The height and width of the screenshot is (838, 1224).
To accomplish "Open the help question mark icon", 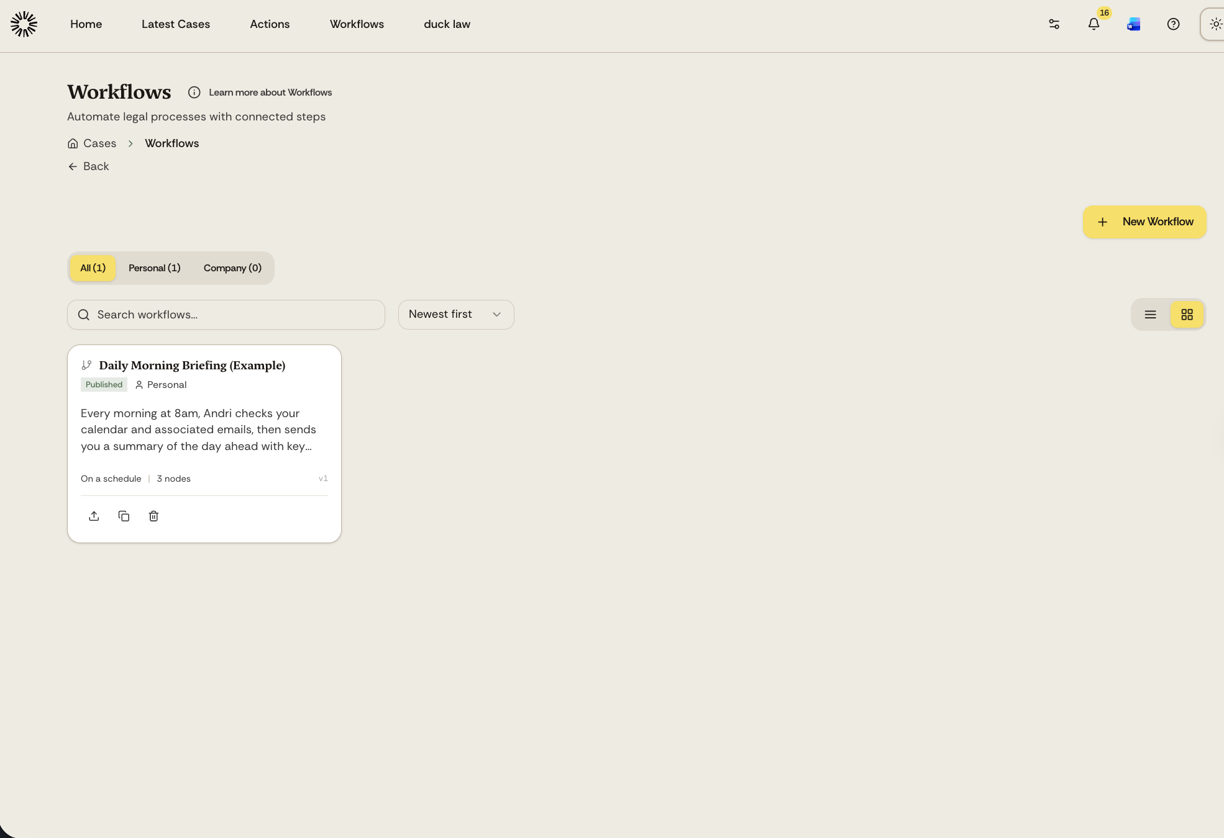I will tap(1174, 24).
